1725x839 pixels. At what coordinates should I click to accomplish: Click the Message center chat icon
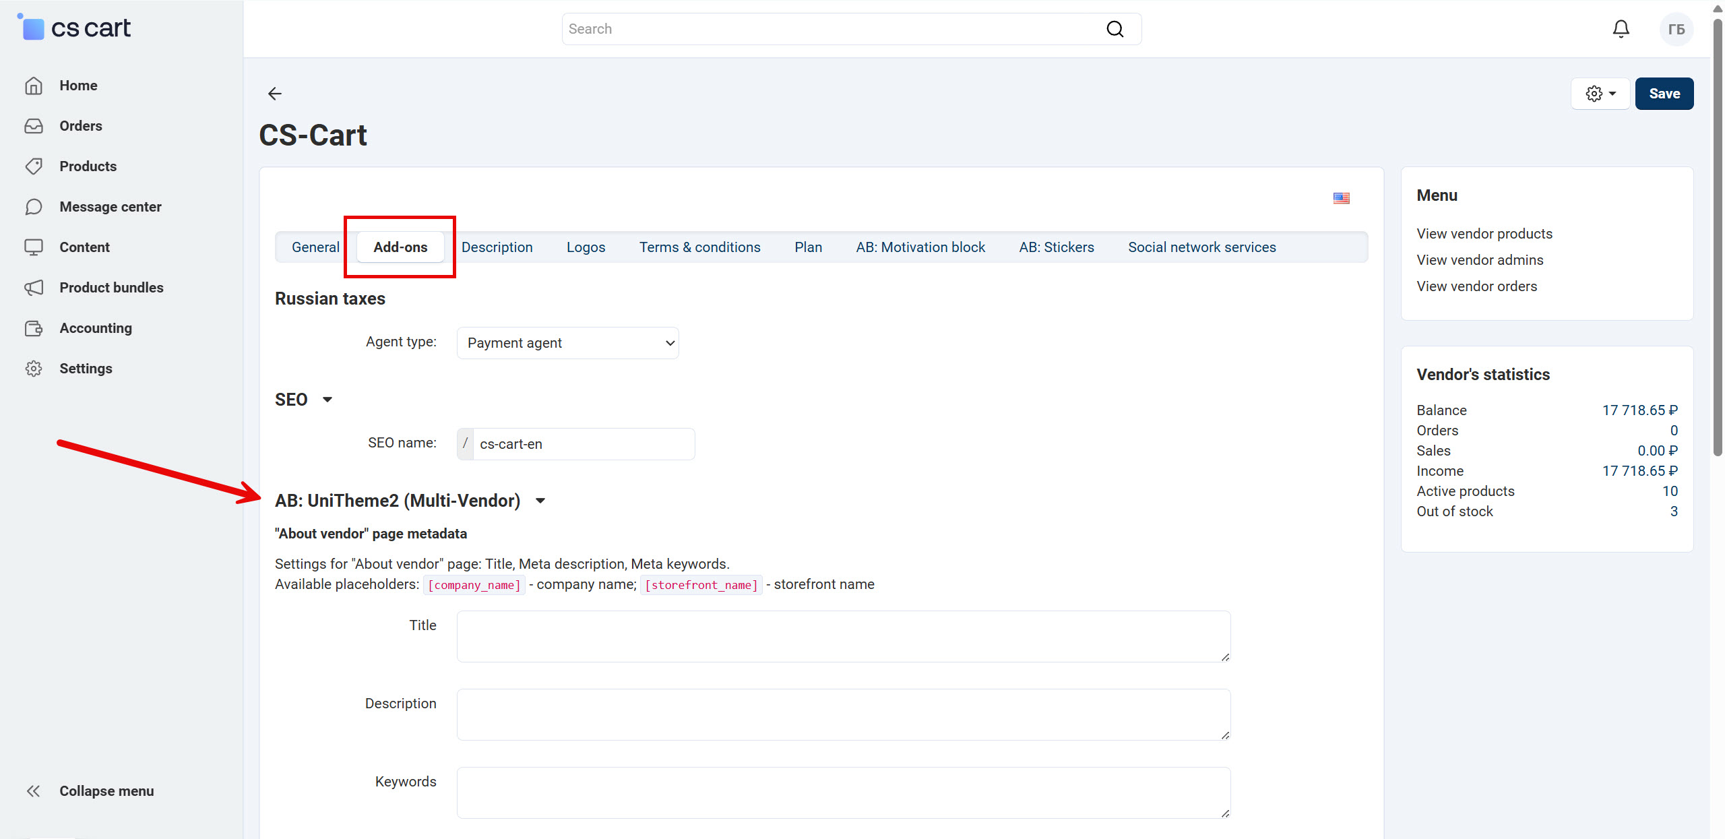pos(34,207)
